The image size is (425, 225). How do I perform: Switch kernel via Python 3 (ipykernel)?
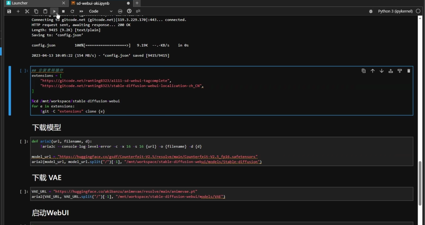pyautogui.click(x=395, y=11)
